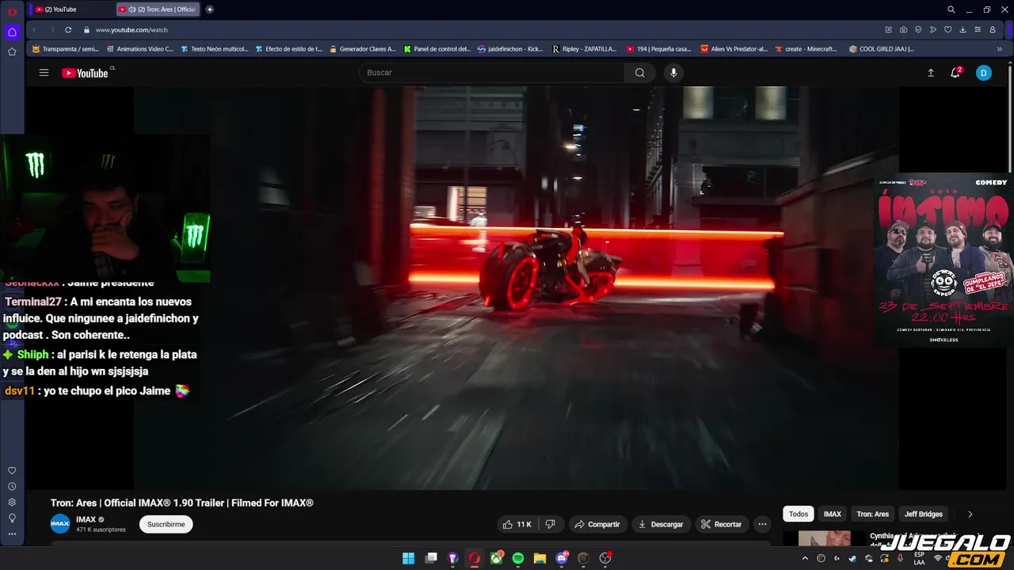Add page to bookmarks heart icon
Screen dimensions: 1014x570
pos(947,29)
